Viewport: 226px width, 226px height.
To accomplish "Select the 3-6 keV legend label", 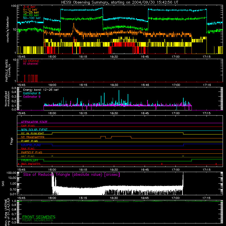I will (x=29, y=7).
